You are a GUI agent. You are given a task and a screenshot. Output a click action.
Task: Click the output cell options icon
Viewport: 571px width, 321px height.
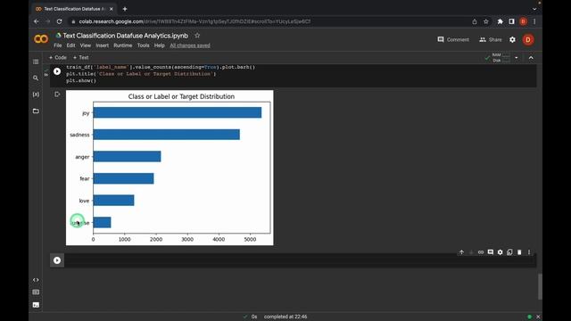click(x=57, y=95)
